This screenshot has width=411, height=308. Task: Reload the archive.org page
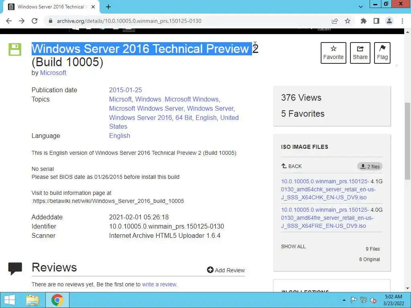[x=35, y=21]
